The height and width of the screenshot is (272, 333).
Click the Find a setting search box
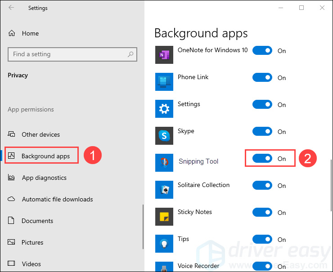point(72,54)
